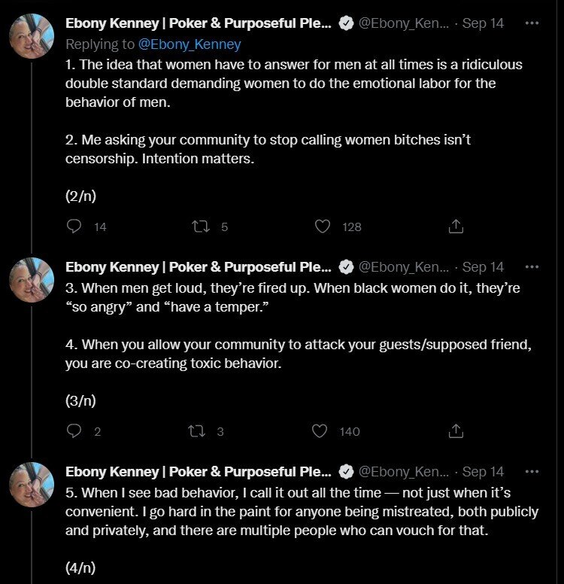The width and height of the screenshot is (564, 584).
Task: Open the second tweet's profile avatar
Action: click(x=32, y=280)
